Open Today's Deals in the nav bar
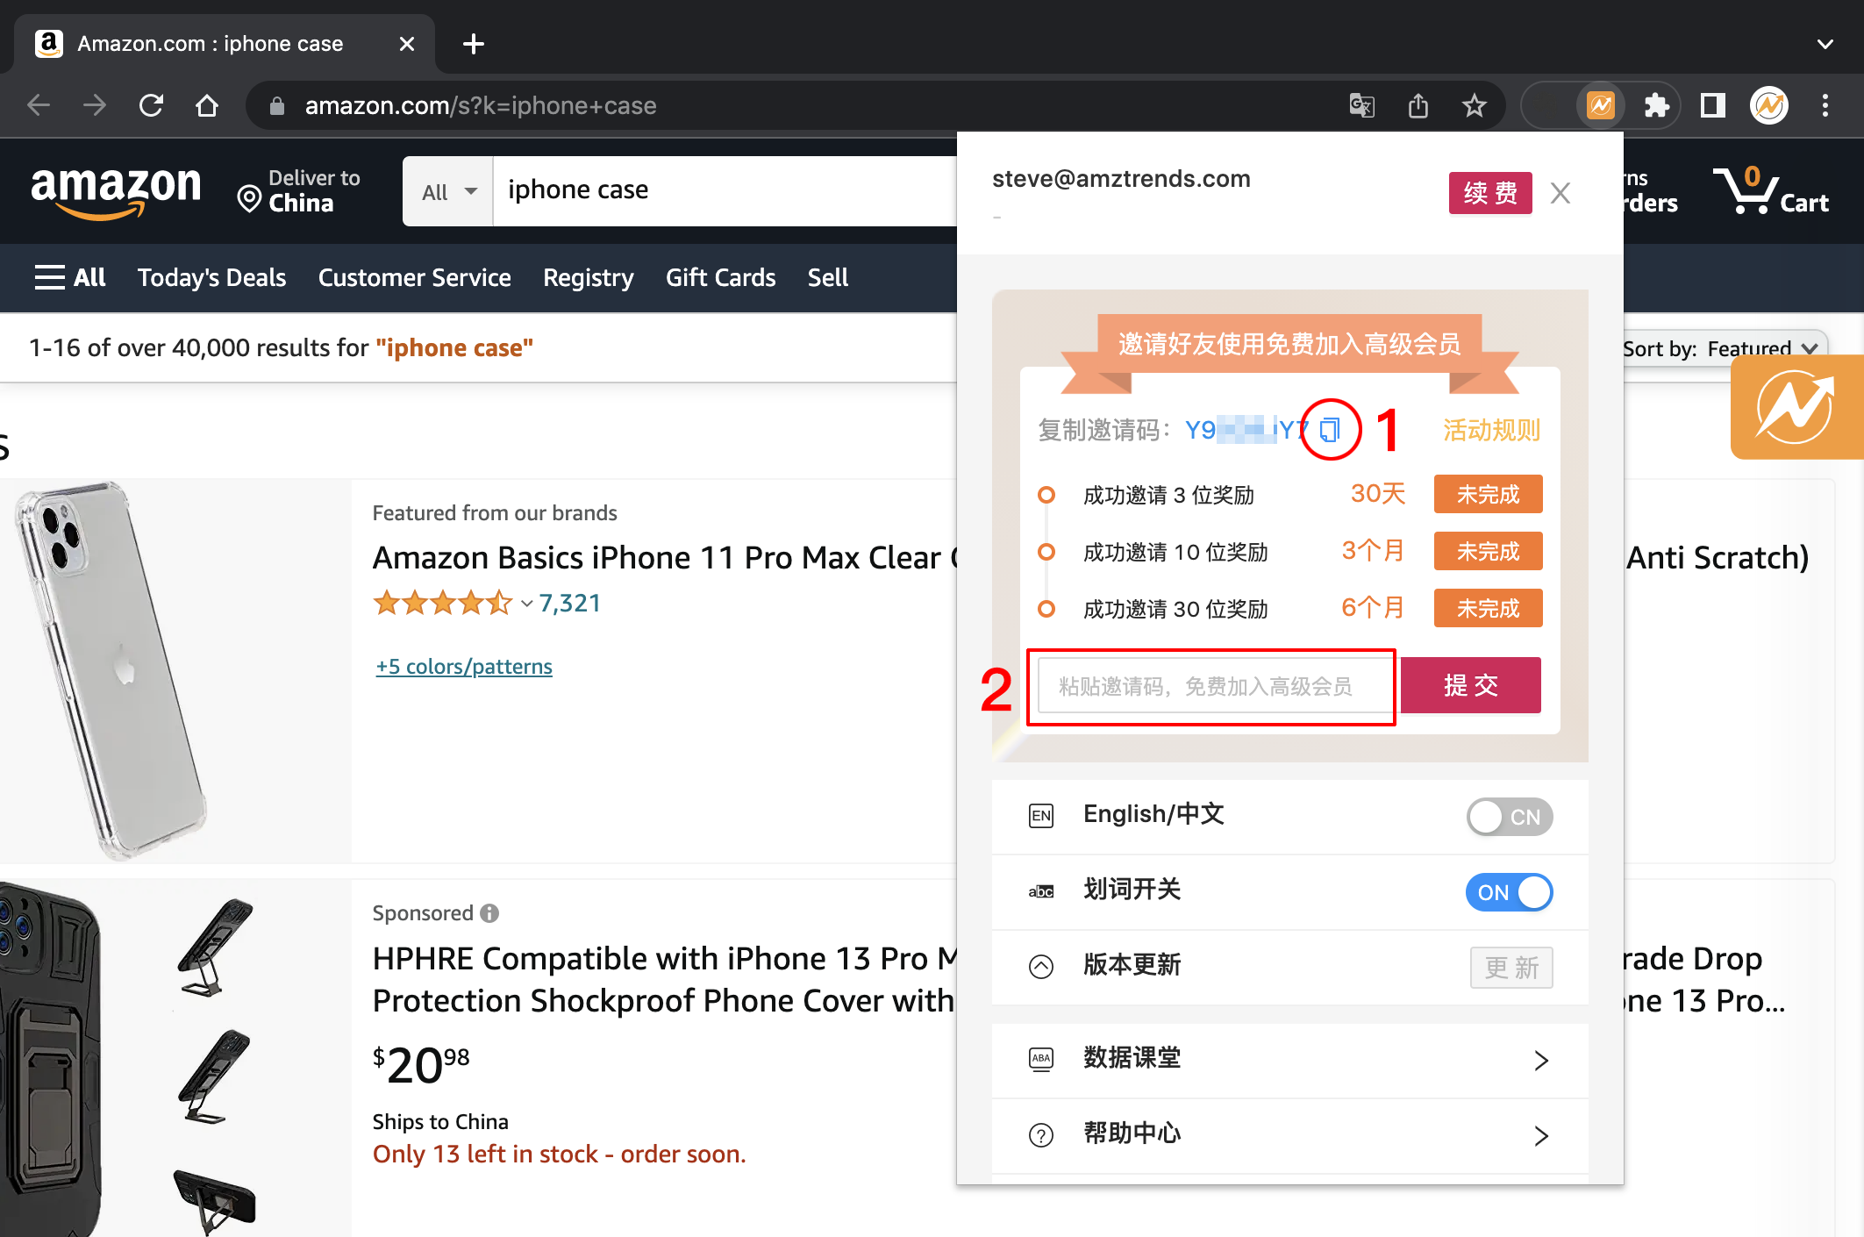This screenshot has width=1864, height=1237. point(211,277)
